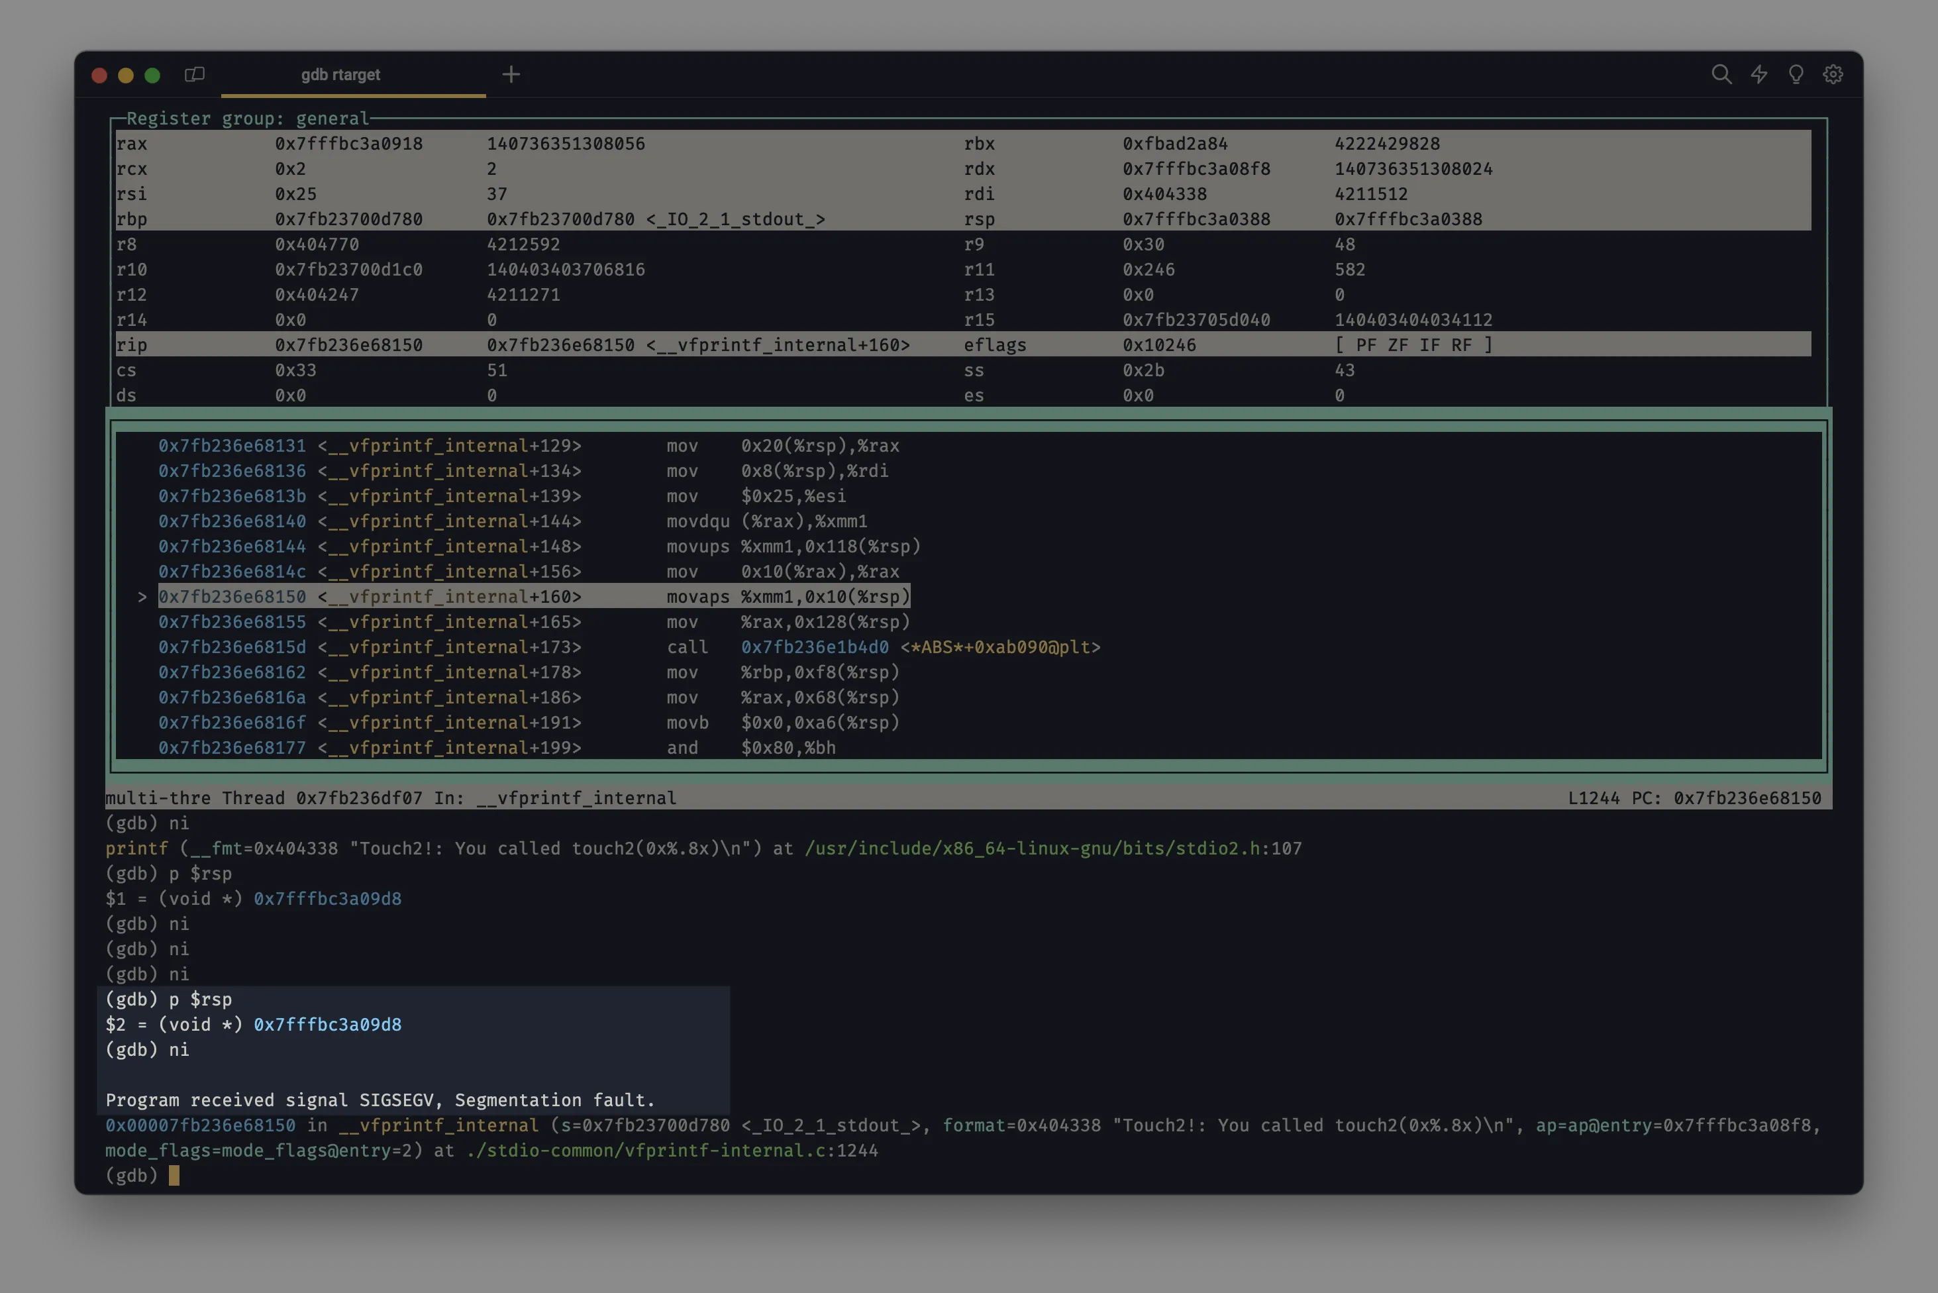Image resolution: width=1938 pixels, height=1293 pixels.
Task: Click the rsp register value 0x7fffbc3a0388
Action: coord(1196,219)
